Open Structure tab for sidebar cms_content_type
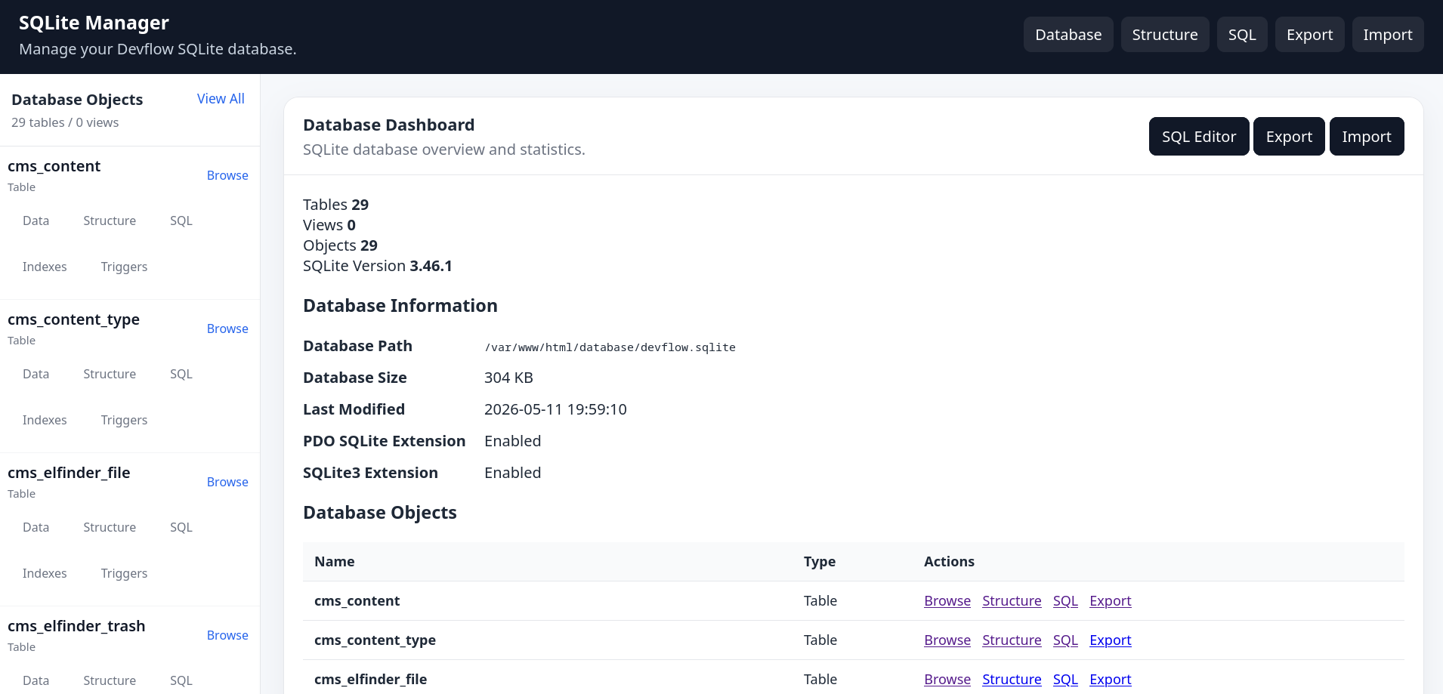Viewport: 1443px width, 694px height. [x=110, y=374]
